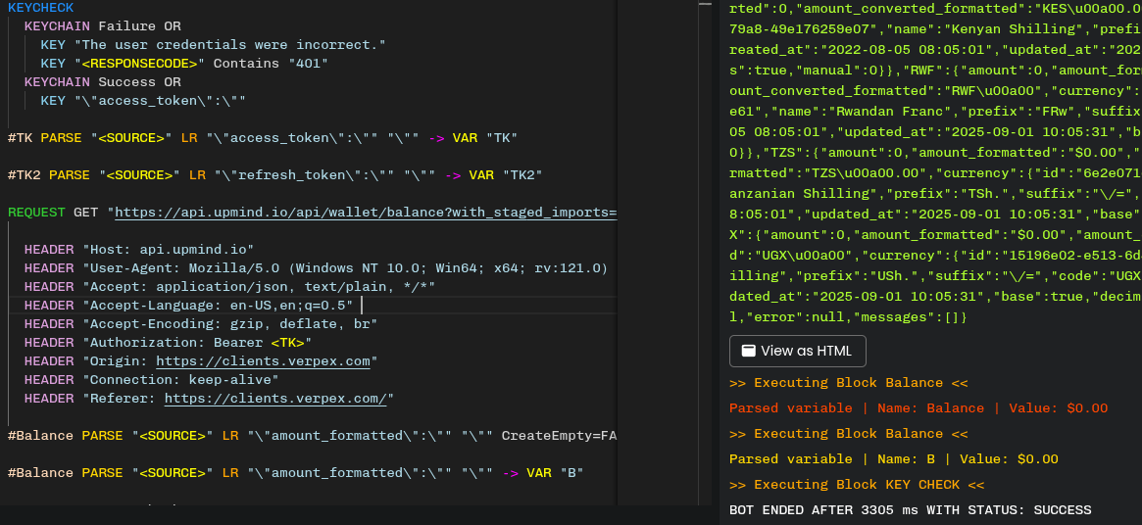Click the response line mentioning Kenyan Shilling

tap(935, 29)
